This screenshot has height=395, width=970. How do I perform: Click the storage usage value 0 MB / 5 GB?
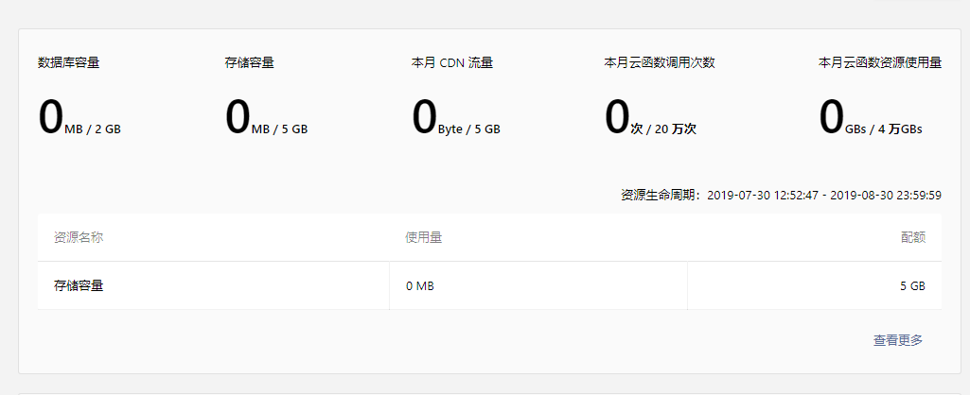click(x=266, y=119)
